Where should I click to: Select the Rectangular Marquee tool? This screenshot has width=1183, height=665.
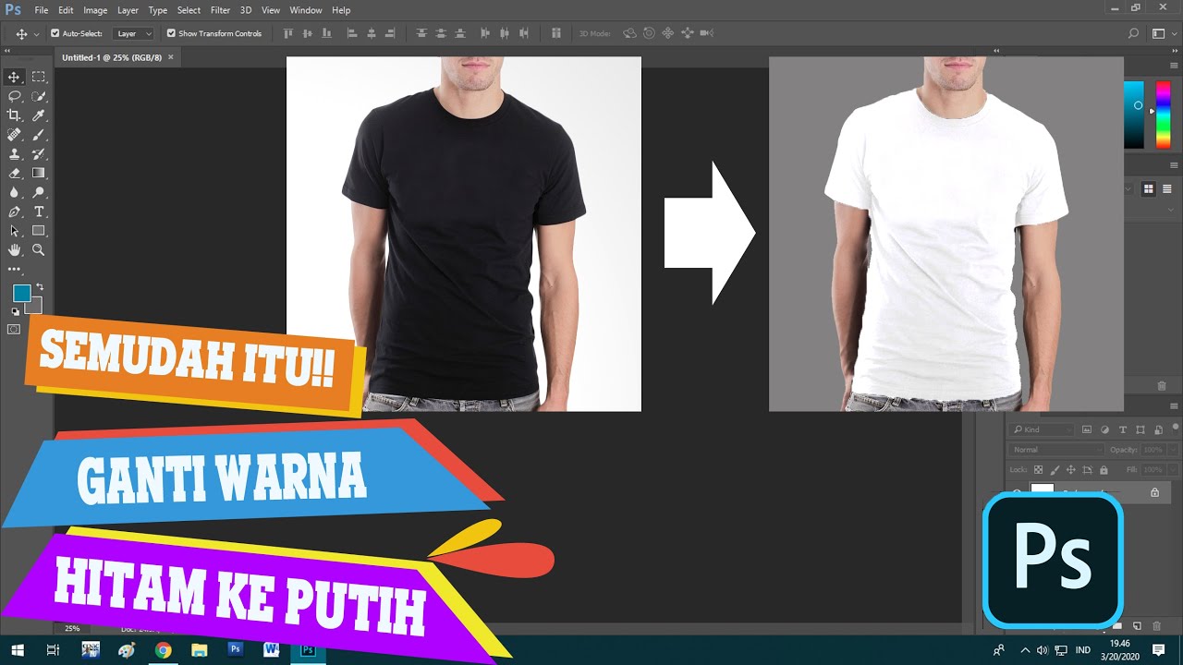tap(39, 77)
